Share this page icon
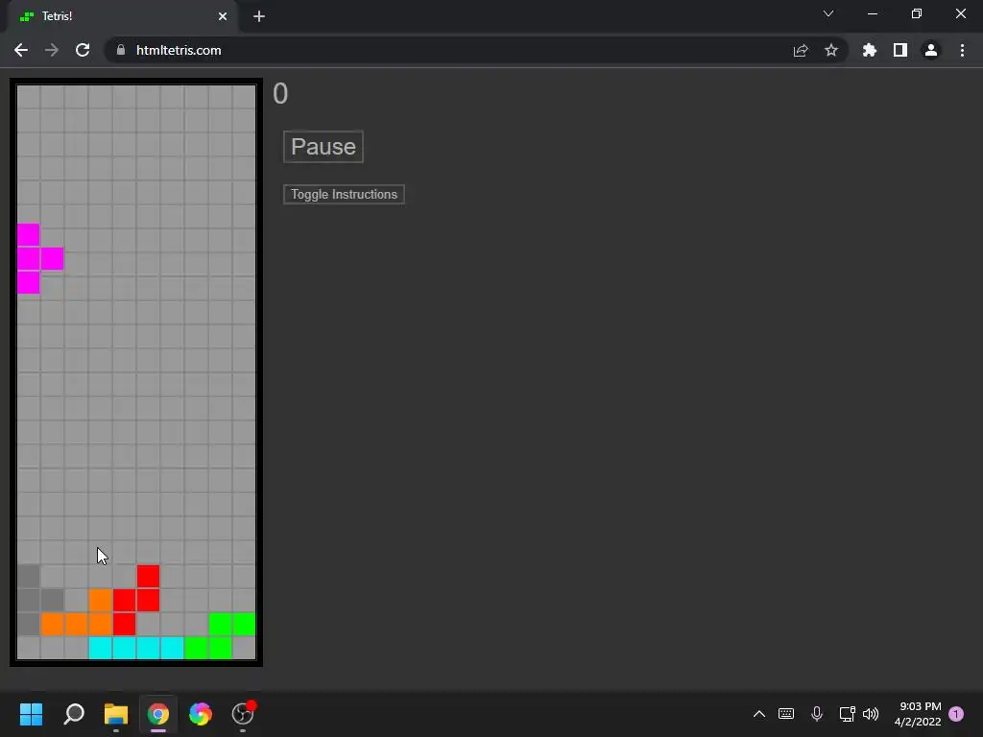The height and width of the screenshot is (737, 983). tap(801, 50)
